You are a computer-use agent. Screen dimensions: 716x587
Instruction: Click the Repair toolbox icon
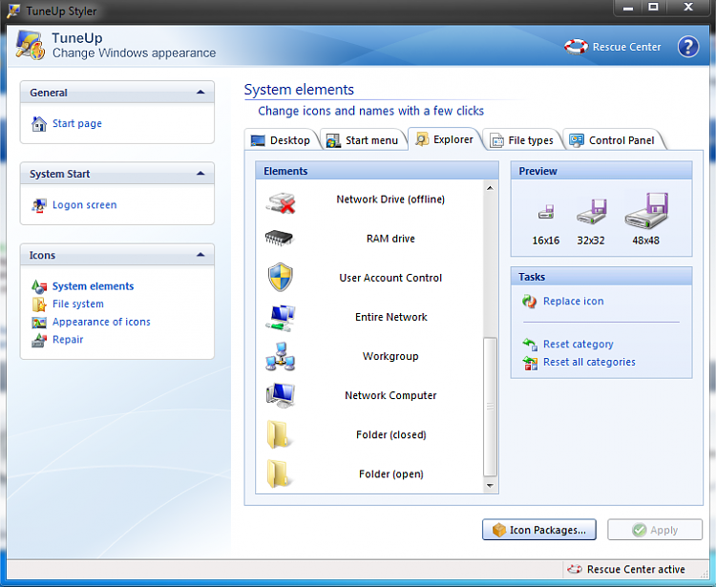tap(39, 340)
